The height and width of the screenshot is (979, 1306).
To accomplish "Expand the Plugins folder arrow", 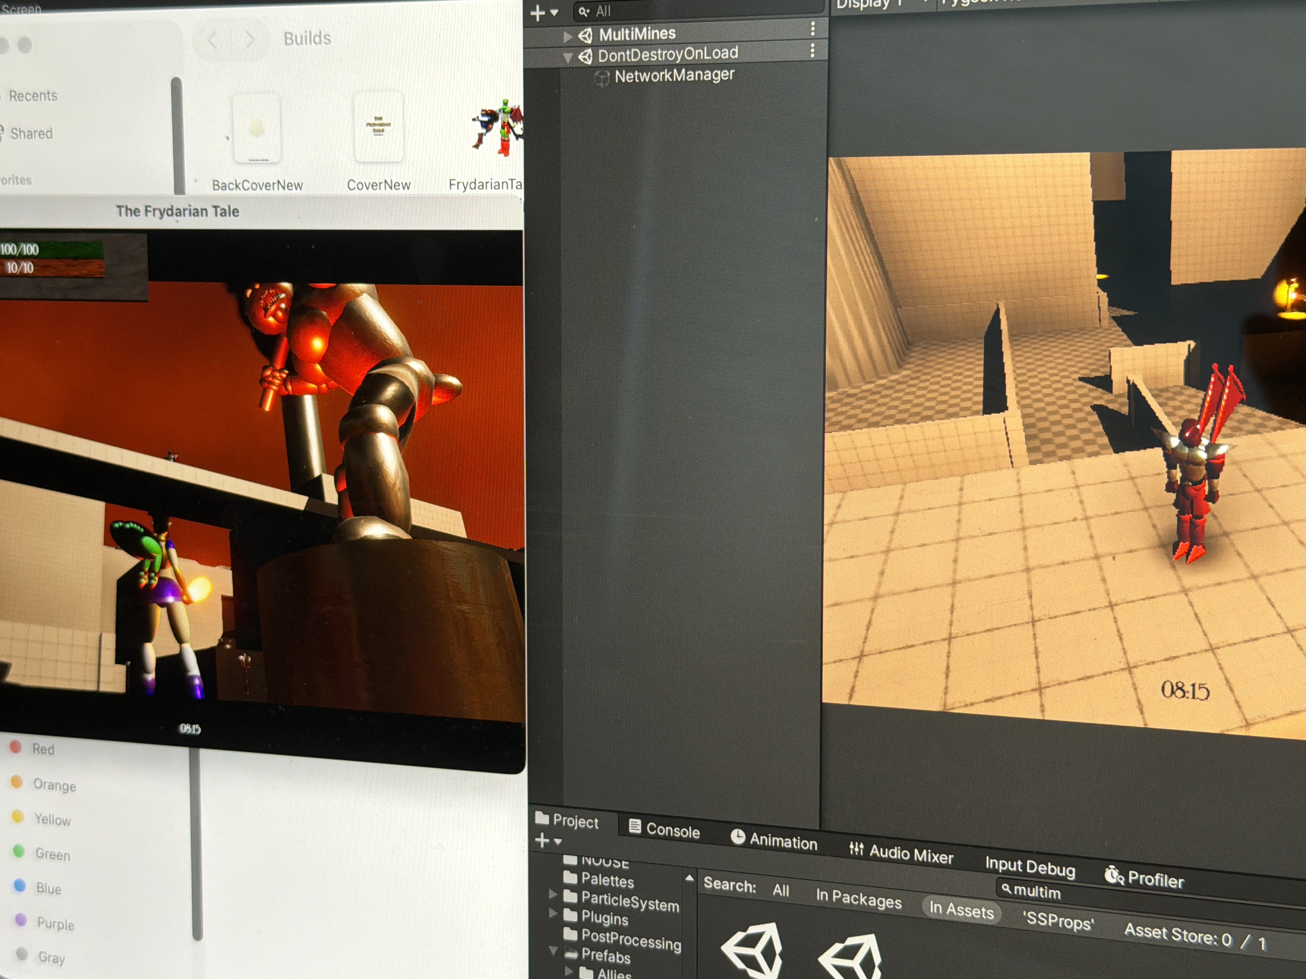I will [x=553, y=913].
